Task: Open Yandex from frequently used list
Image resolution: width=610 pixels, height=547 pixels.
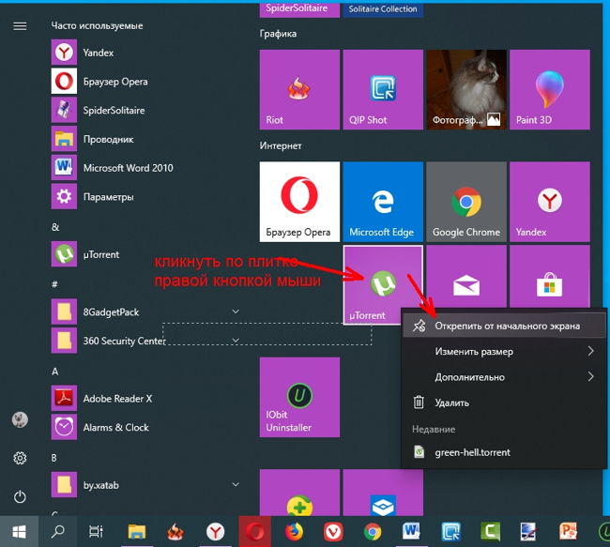Action: [145, 53]
